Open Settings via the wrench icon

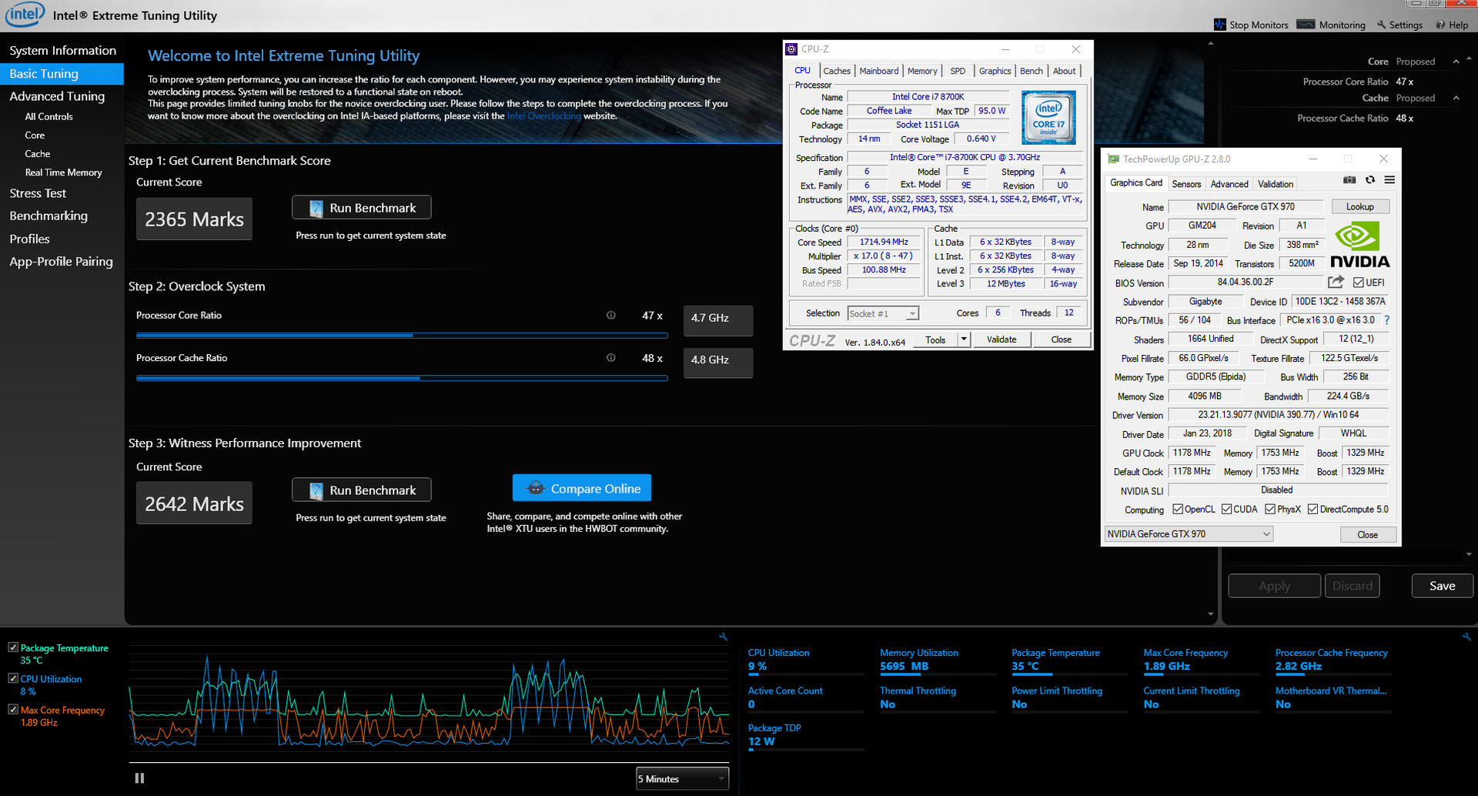tap(1382, 25)
